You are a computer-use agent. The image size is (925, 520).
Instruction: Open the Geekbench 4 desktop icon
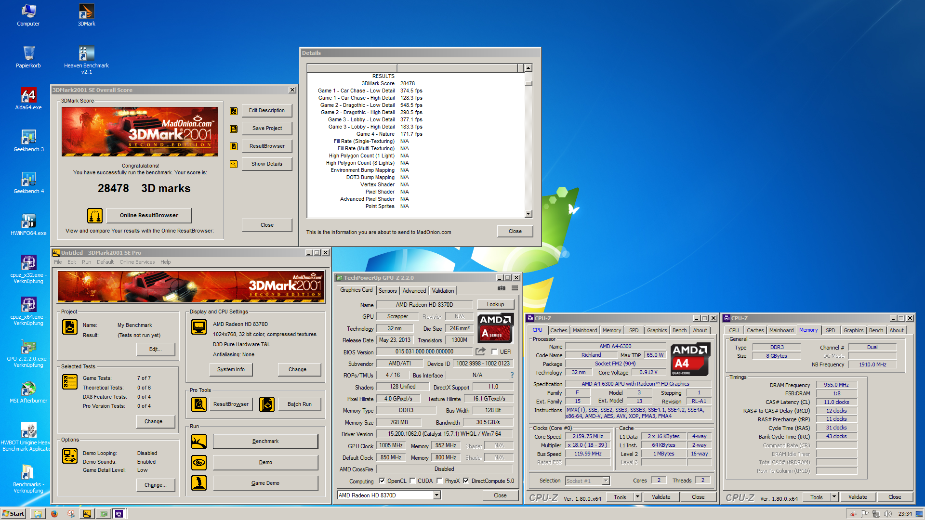click(x=28, y=182)
